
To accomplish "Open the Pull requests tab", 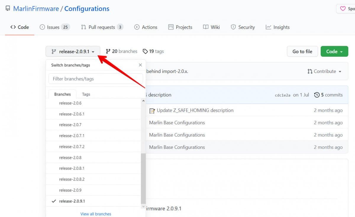I will click(x=102, y=27).
